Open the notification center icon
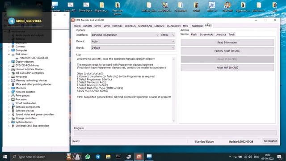This screenshot has height=161, width=286. click(x=279, y=157)
